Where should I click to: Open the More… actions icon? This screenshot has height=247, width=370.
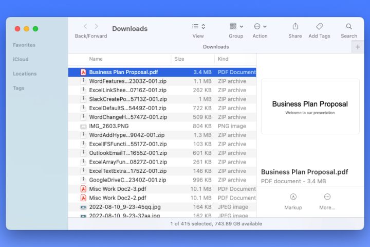[327, 197]
